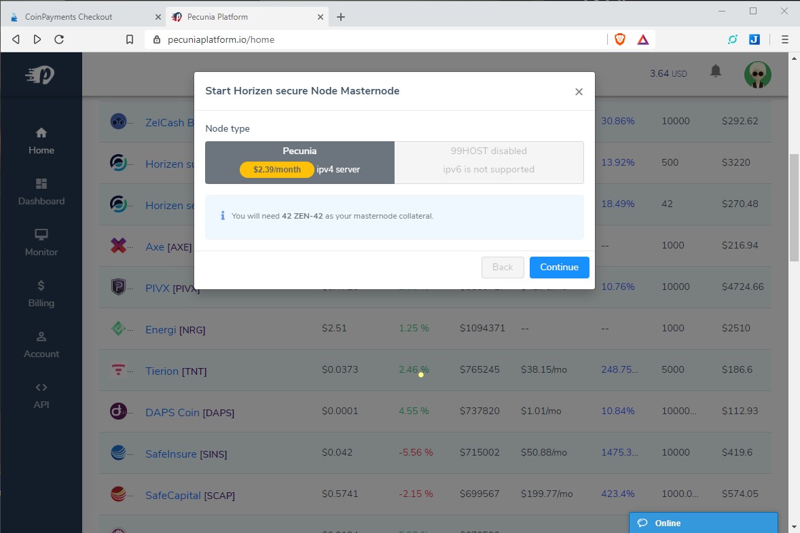Click the 423.4% ROI value for SafeCapital
The height and width of the screenshot is (533, 800).
click(618, 494)
